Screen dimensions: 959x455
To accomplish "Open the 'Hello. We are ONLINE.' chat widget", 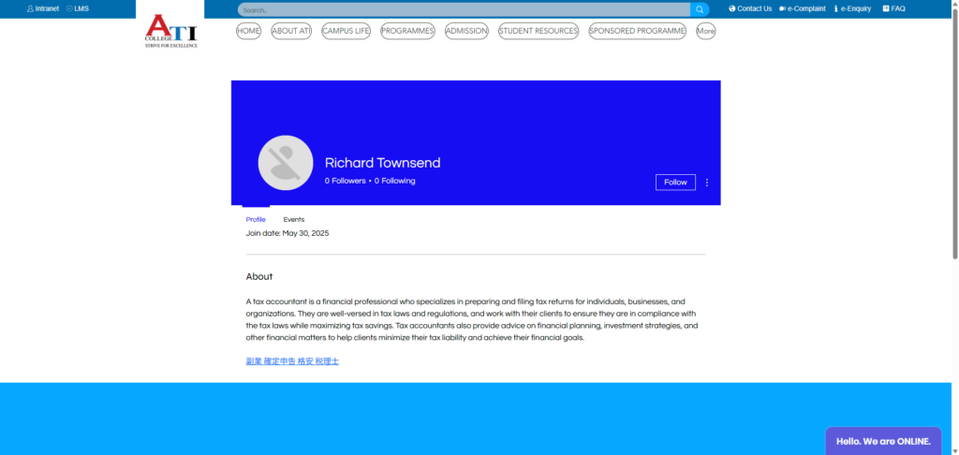I will pyautogui.click(x=883, y=441).
